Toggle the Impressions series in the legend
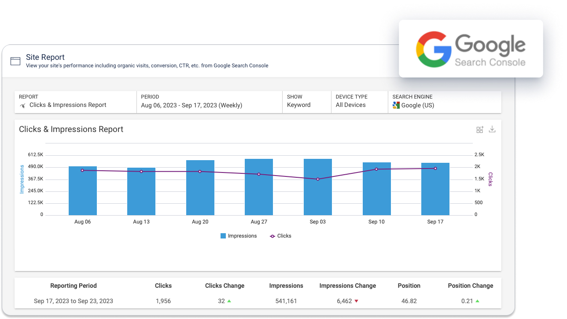This screenshot has height=319, width=567. click(x=238, y=236)
